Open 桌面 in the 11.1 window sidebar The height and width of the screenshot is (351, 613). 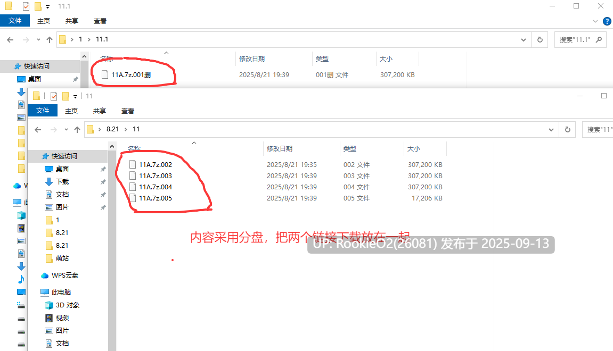(35, 79)
